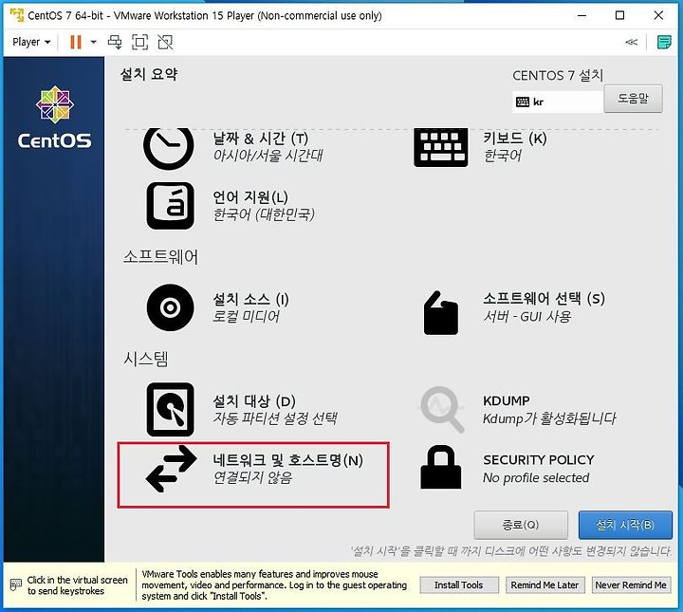Open KDUMP magnifier icon
Viewport: 683px width, 612px height.
coord(442,410)
